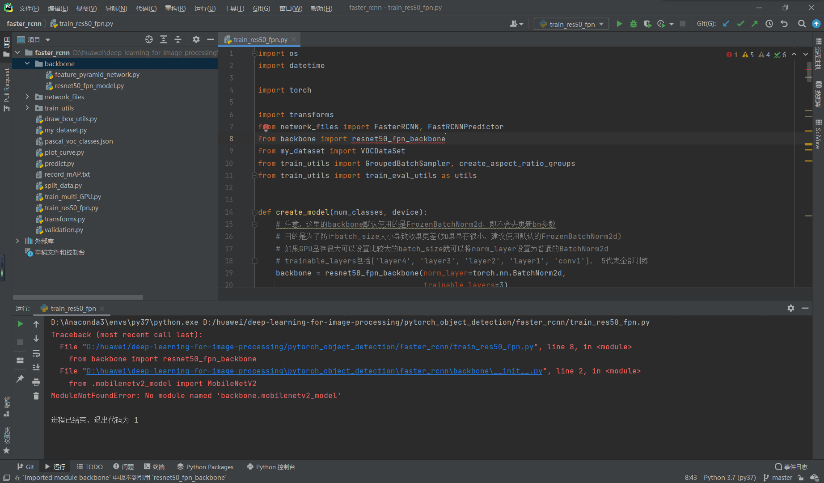This screenshot has width=824, height=483.
Task: Delete run console output with trash icon
Action: click(x=36, y=396)
